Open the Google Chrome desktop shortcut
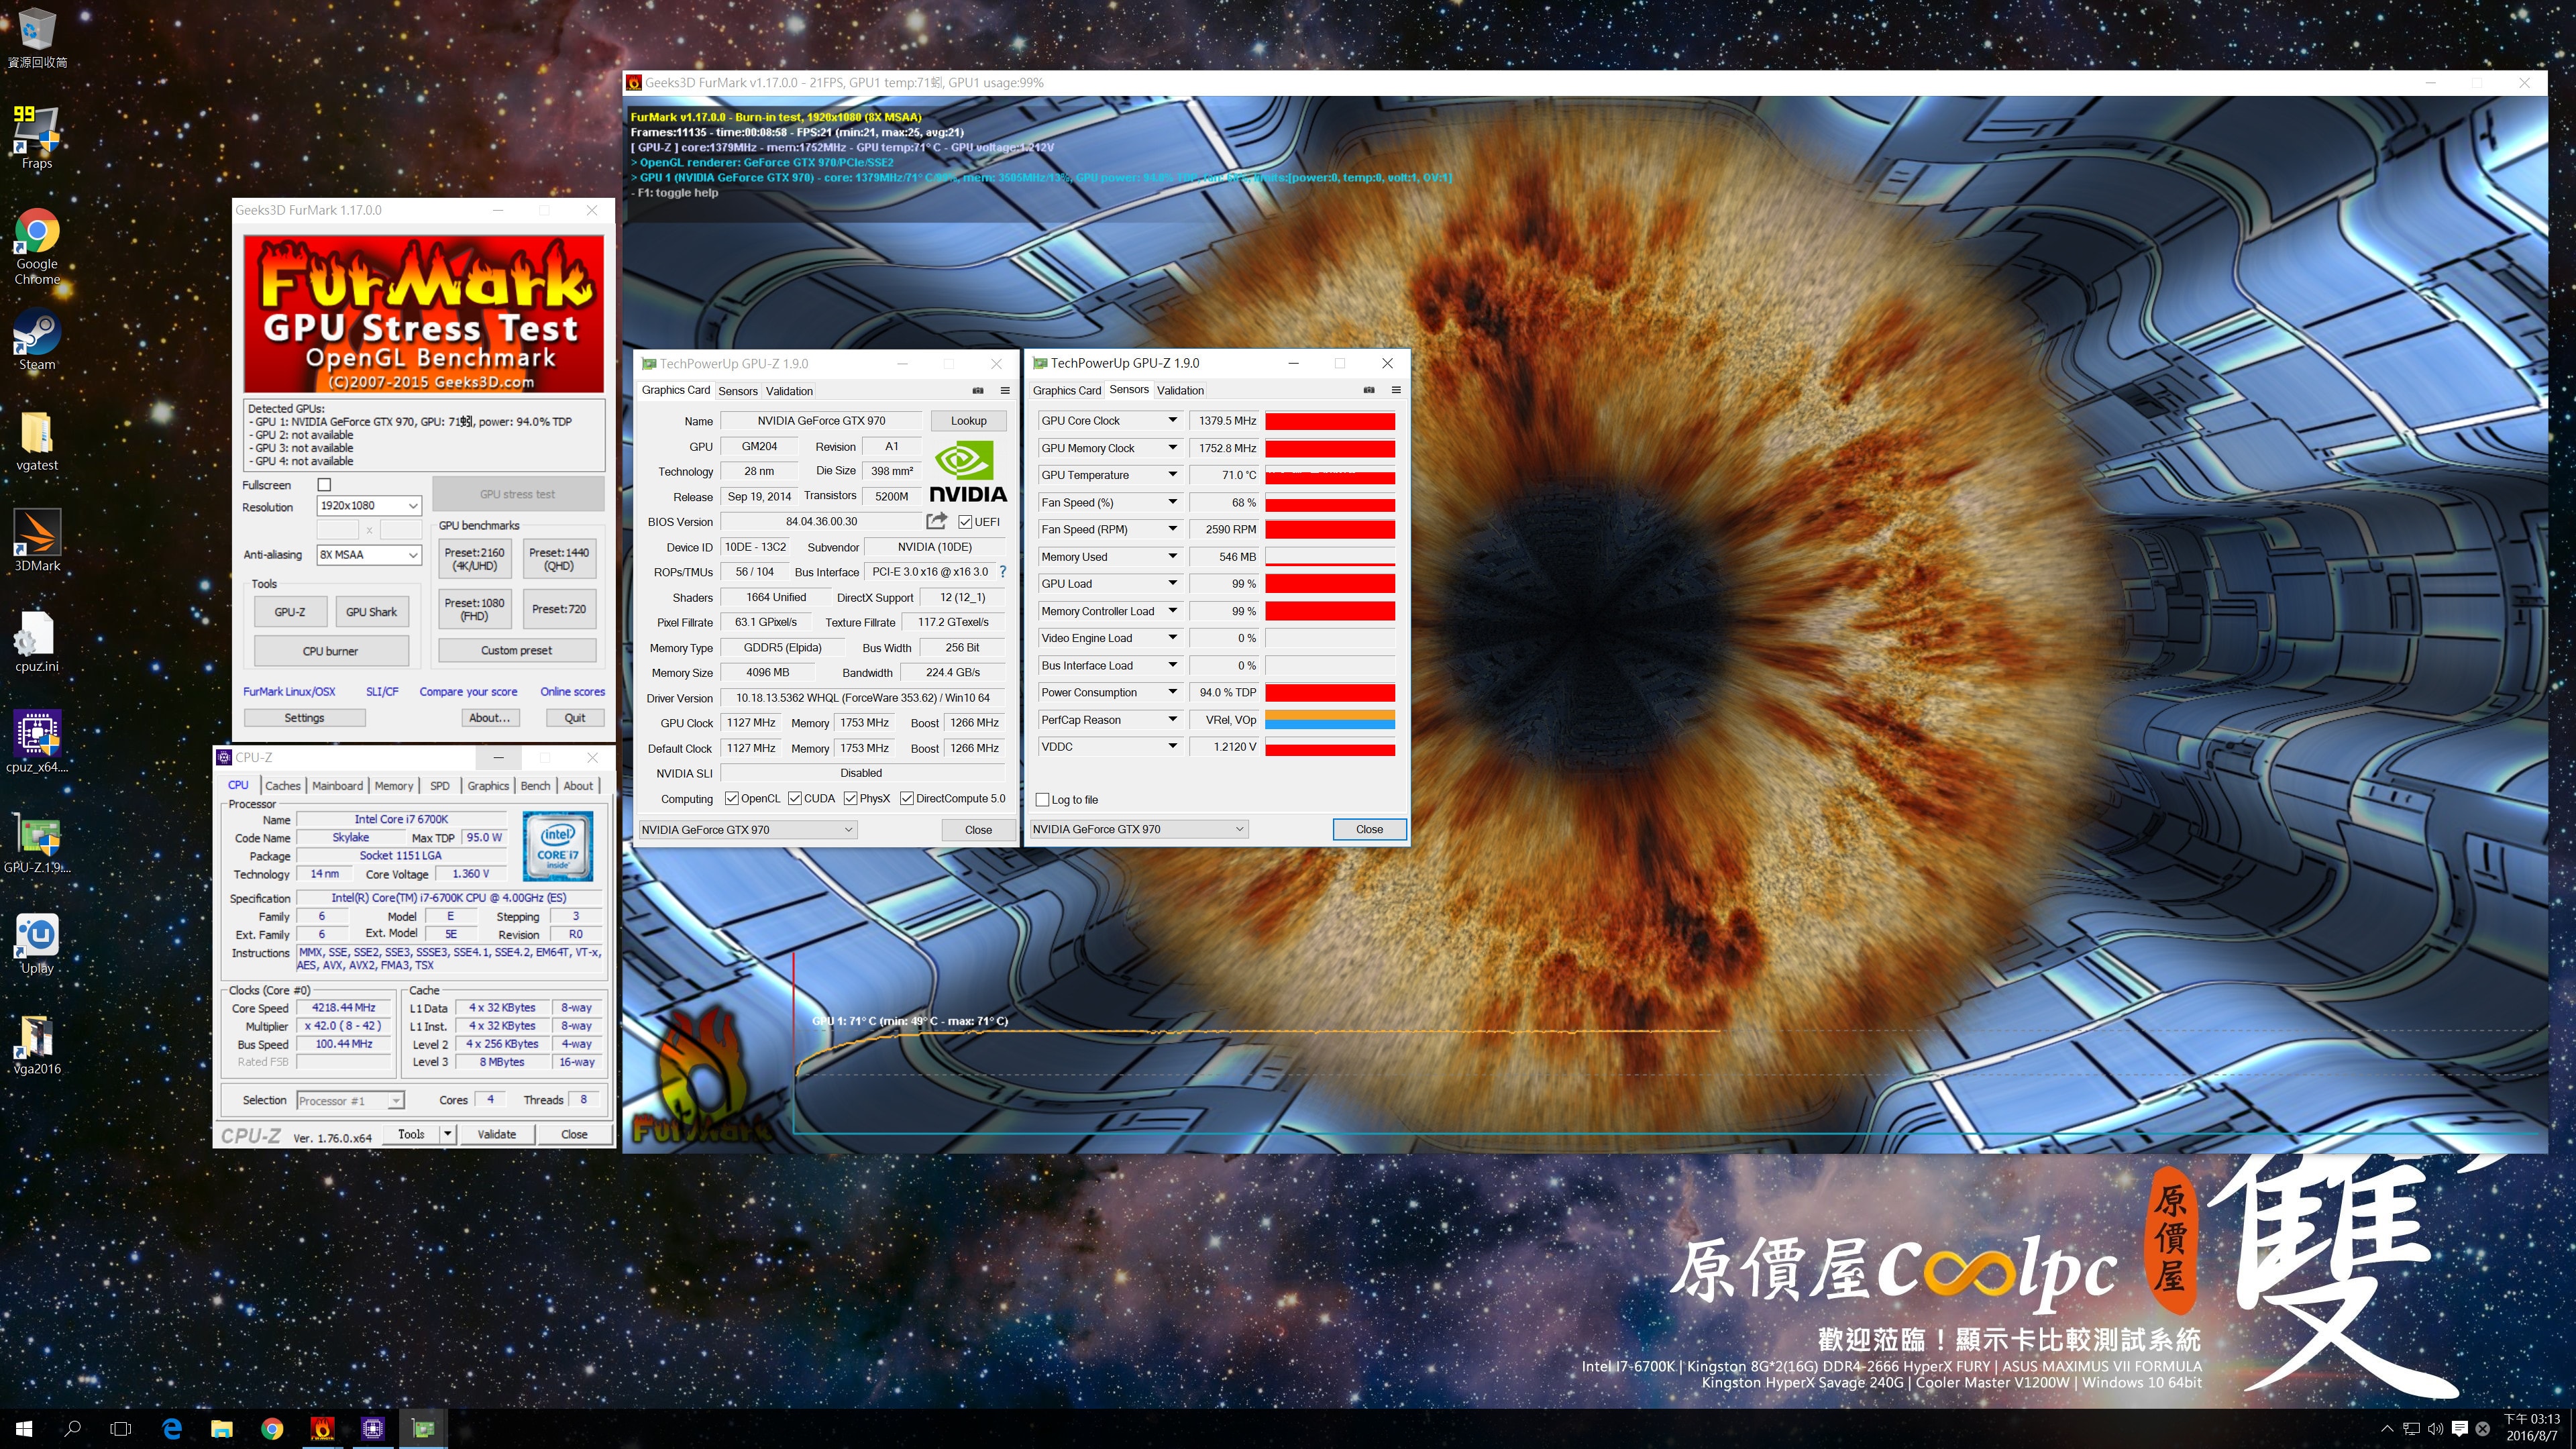 37,247
